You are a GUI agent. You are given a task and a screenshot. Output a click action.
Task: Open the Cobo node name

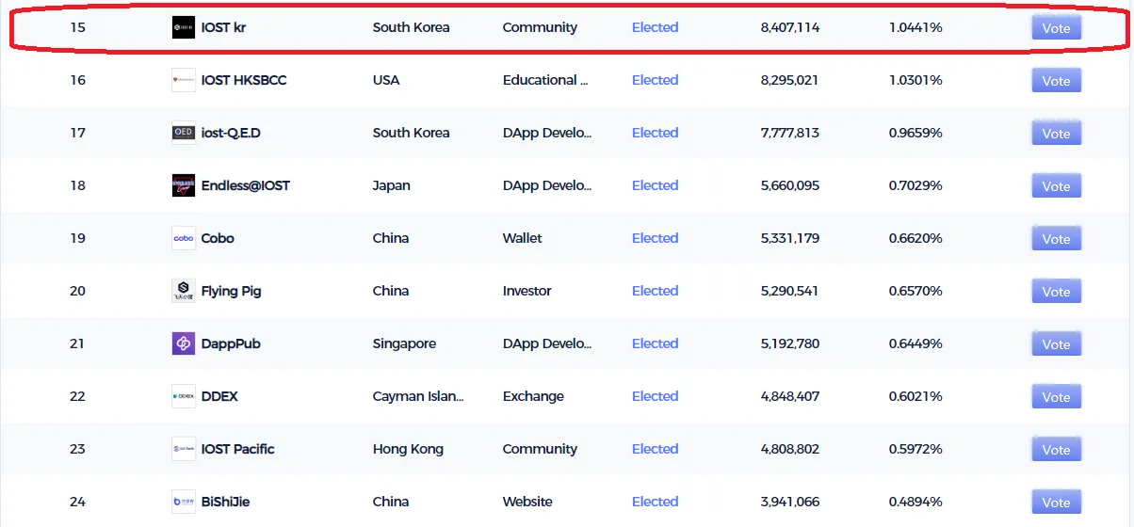(218, 238)
